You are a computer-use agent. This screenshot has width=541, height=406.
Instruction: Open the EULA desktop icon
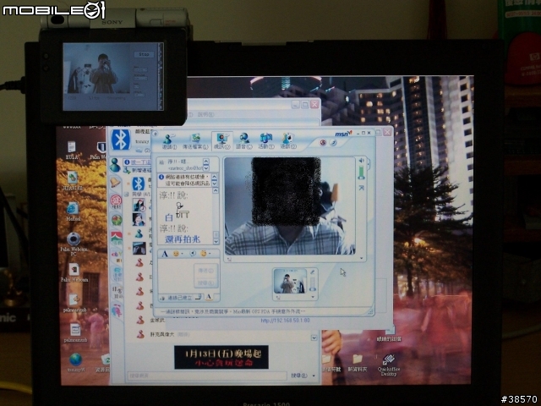tap(72, 151)
